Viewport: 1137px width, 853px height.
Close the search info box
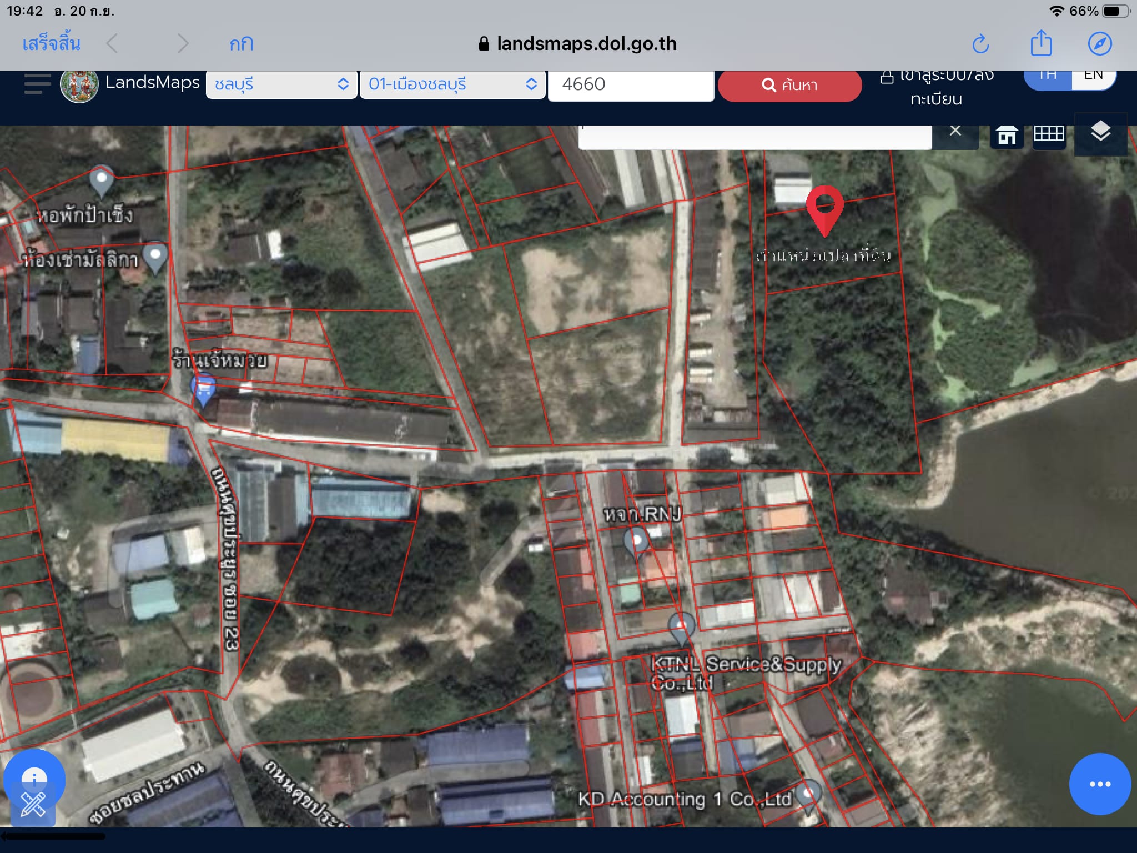coord(955,131)
